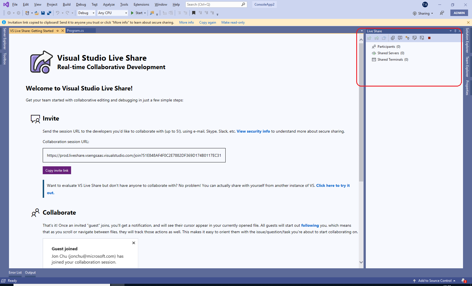The width and height of the screenshot is (472, 286).
Task: Click the Redo arrow icon
Action: tap(67, 13)
